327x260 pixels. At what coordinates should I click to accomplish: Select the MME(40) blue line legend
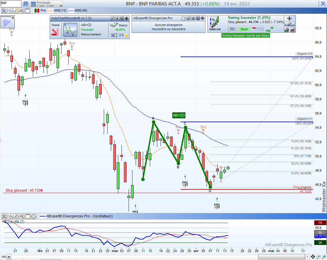coord(78,11)
